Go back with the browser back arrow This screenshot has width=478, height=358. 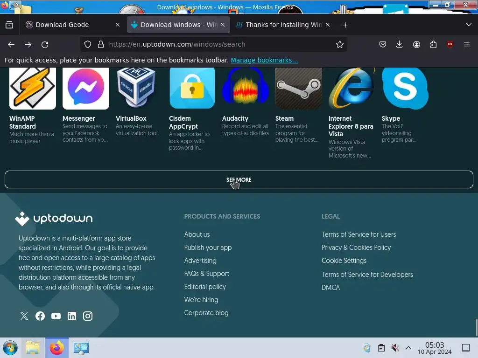pyautogui.click(x=11, y=44)
